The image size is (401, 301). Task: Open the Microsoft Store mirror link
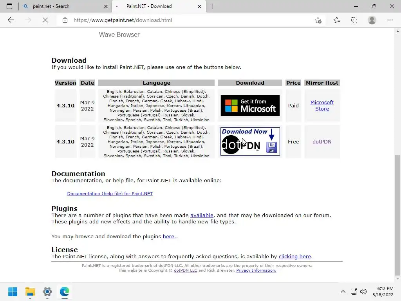click(x=322, y=105)
